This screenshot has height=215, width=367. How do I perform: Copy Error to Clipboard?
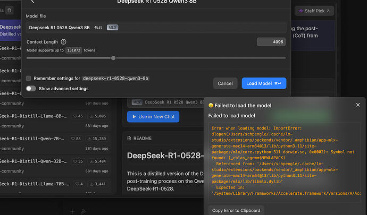coord(236,210)
